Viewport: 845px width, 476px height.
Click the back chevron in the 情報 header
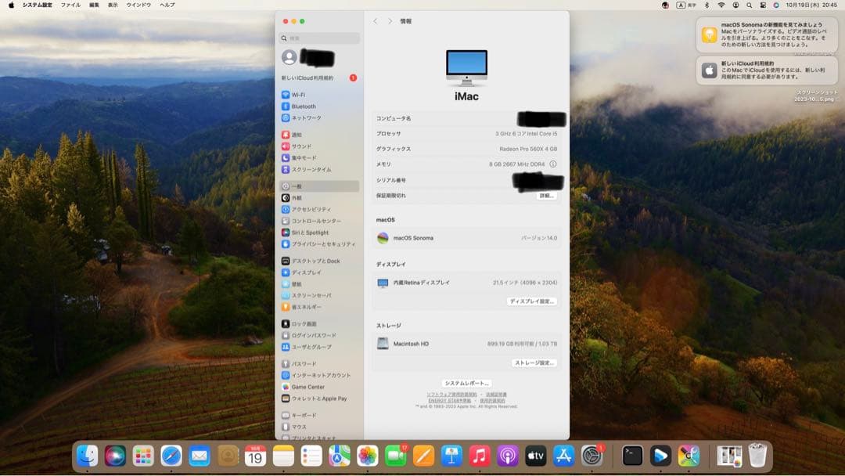(375, 21)
